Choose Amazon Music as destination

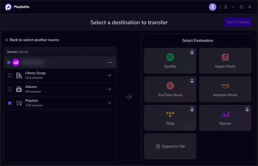click(225, 89)
